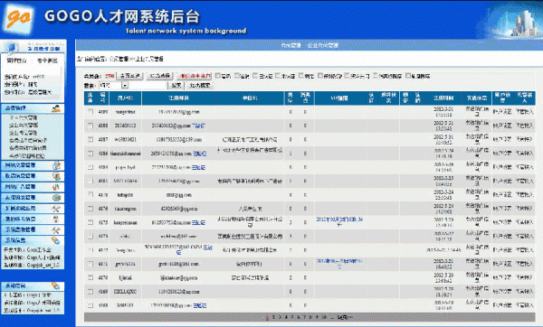543x327 pixels.
Task: Click the chain icon on the system info header
Action: click(x=56, y=240)
